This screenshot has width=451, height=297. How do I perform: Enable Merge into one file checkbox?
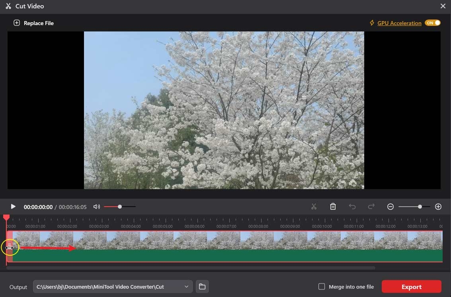point(322,286)
